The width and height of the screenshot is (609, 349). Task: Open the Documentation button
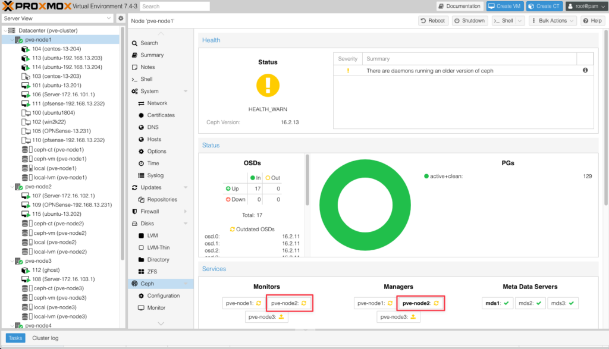click(x=460, y=6)
